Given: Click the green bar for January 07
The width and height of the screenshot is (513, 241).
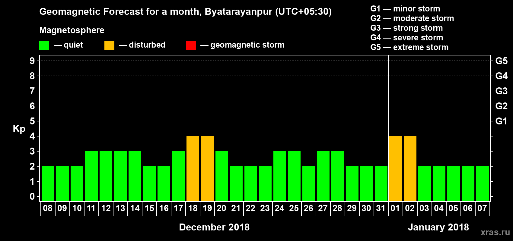Looking at the screenshot, I should pyautogui.click(x=483, y=183).
